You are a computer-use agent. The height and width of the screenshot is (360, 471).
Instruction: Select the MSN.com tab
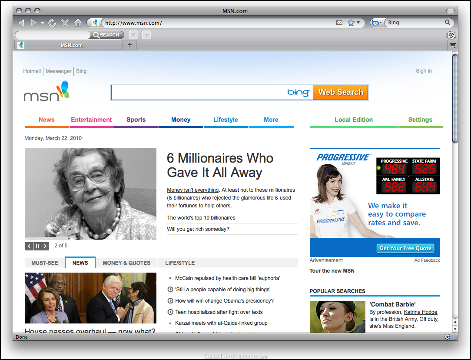(69, 45)
